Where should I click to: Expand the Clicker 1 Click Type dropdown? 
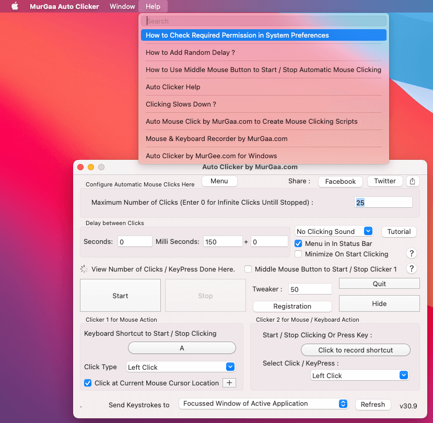pos(181,367)
